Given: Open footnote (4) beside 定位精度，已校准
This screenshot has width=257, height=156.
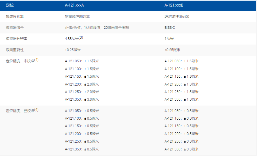Looking at the screenshot, I should 37,110.
